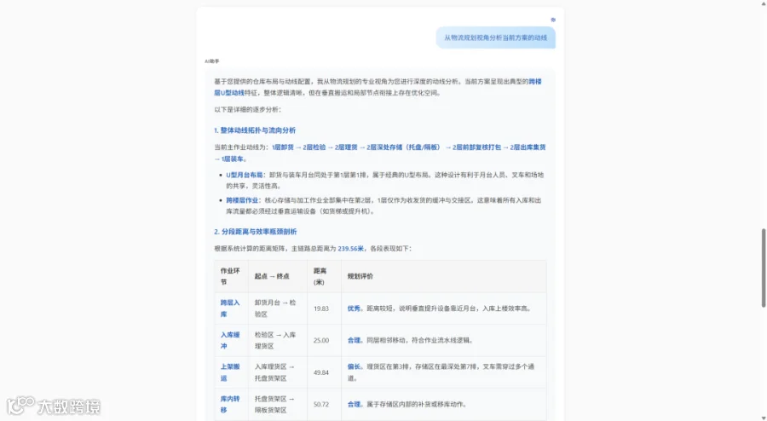This screenshot has height=421, width=767.
Task: Click heading '1. 整体动线拓扑与流向分析'
Action: click(255, 130)
